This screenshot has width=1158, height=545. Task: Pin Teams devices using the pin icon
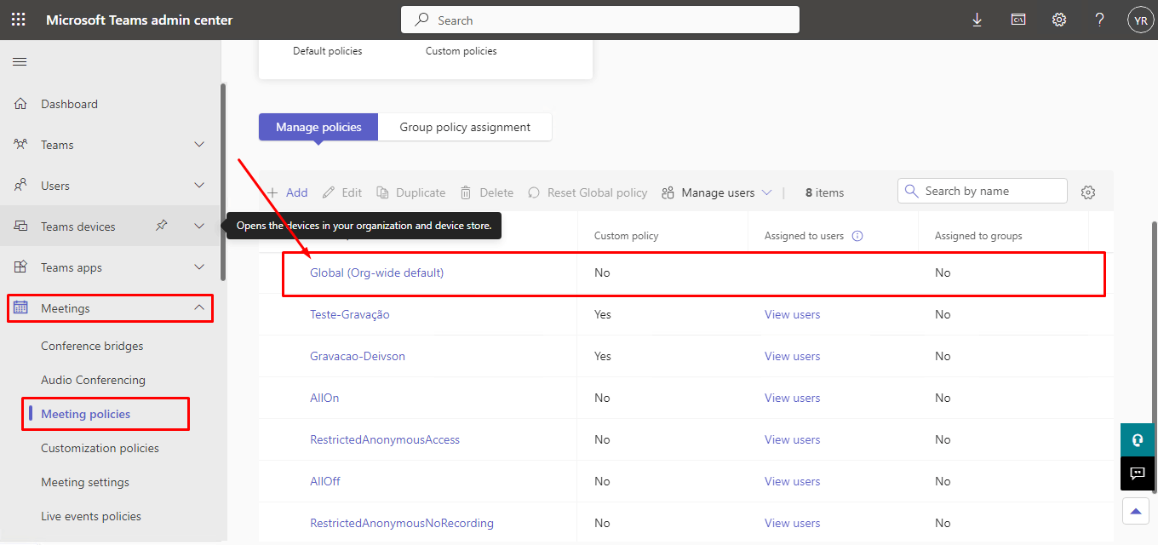point(162,226)
